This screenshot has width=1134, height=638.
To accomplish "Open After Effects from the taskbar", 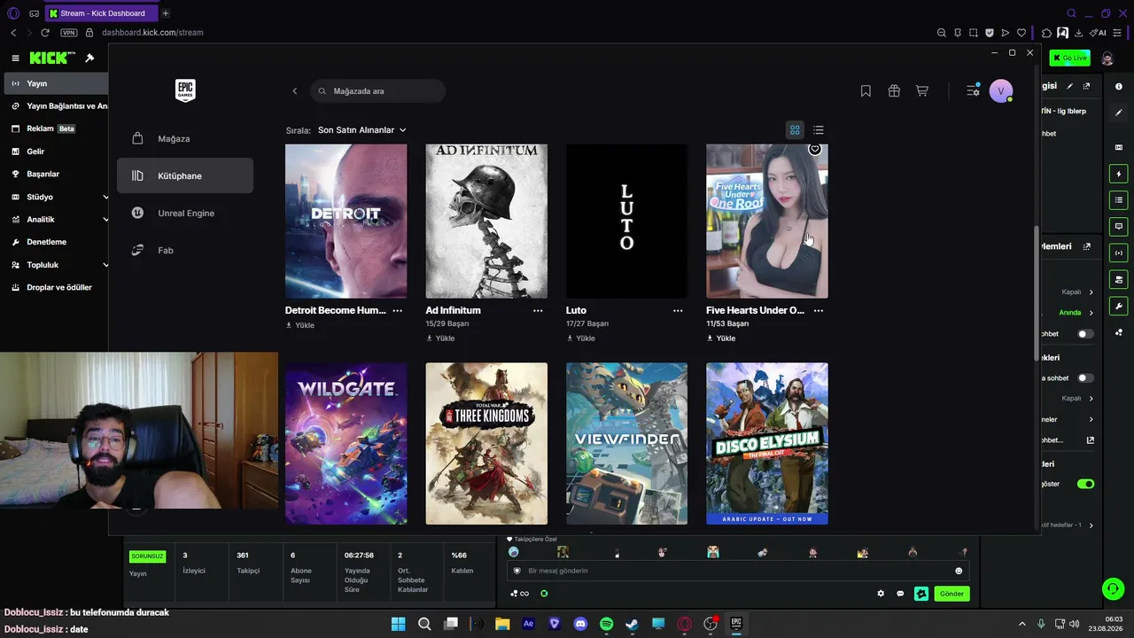I will [529, 624].
